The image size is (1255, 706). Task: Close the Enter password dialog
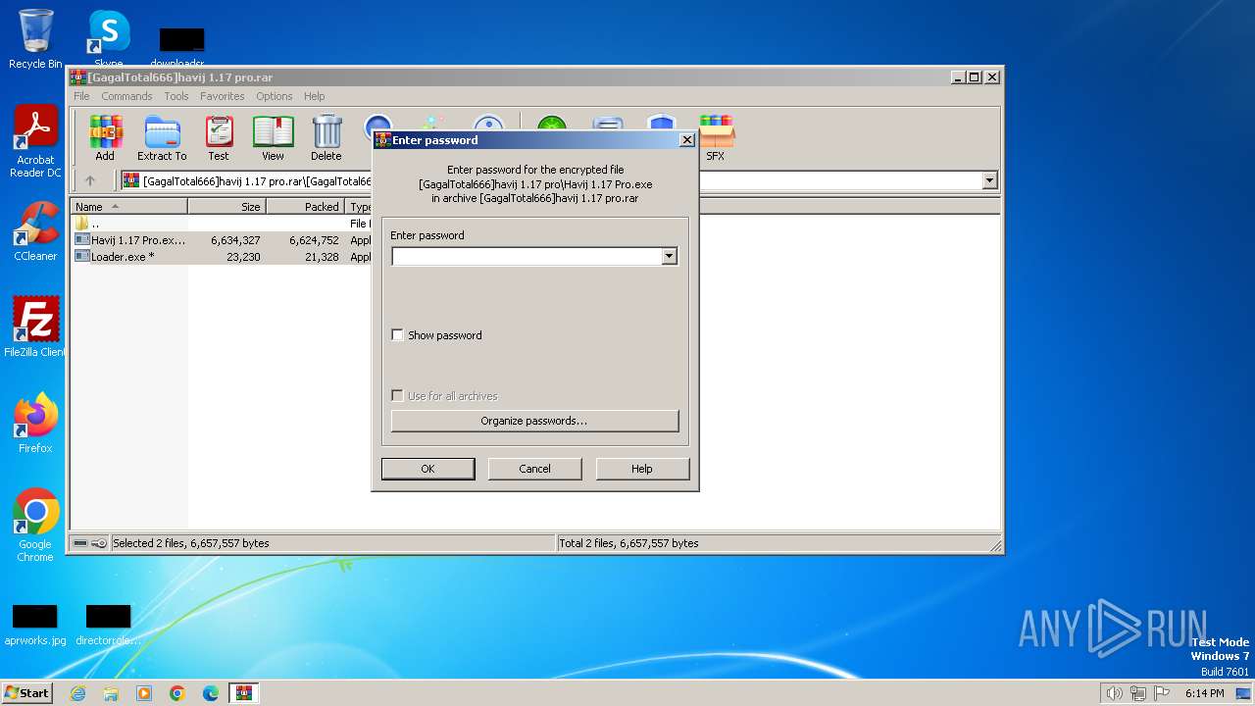click(x=687, y=140)
